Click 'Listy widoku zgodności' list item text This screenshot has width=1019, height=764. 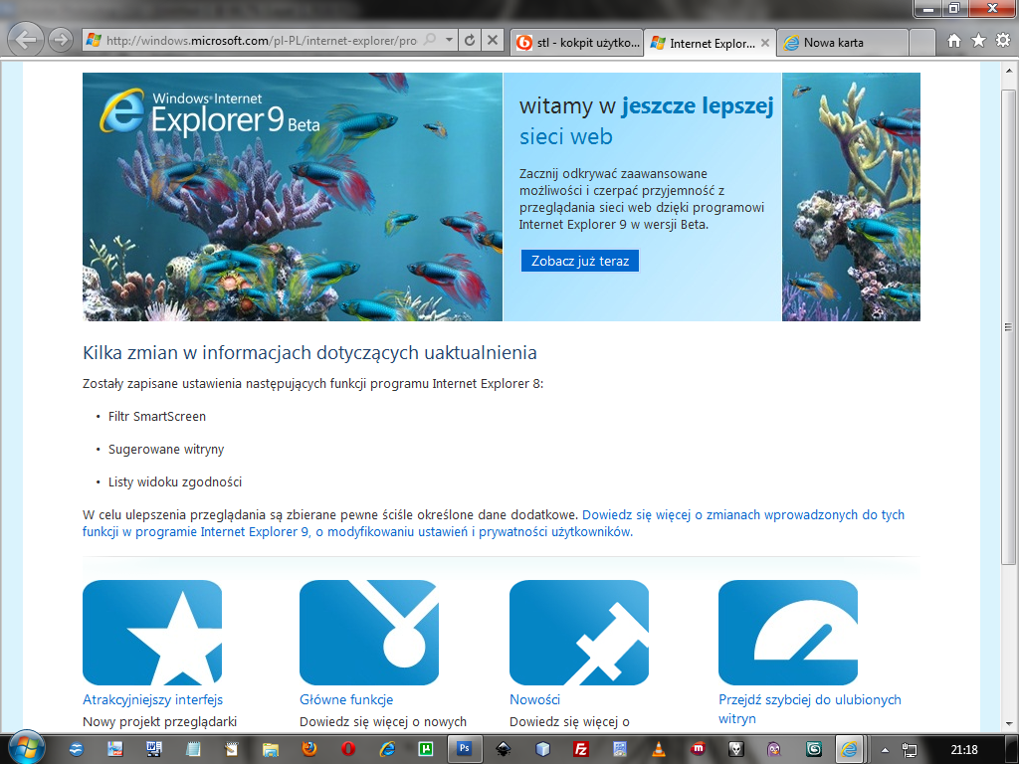pos(175,482)
